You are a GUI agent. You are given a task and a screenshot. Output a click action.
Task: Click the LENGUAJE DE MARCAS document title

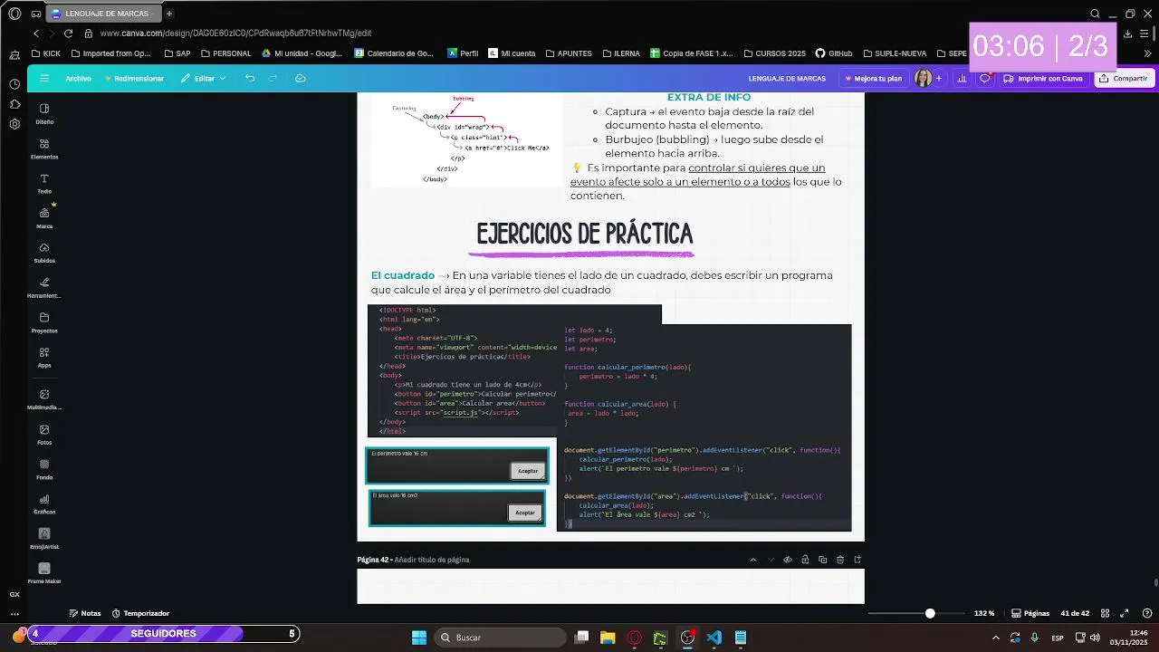(787, 79)
